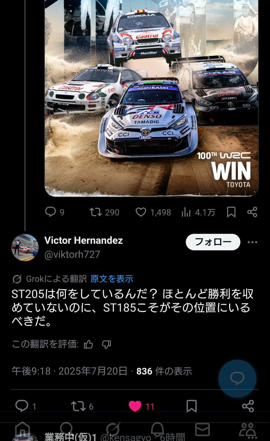Bookmark the Toyota 100th win post

(231, 212)
